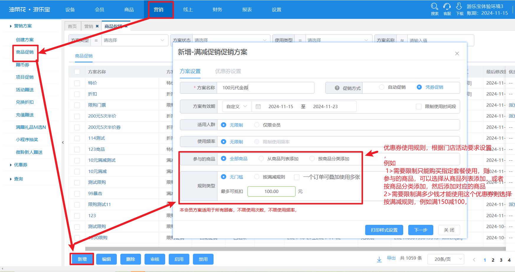Check 限制使用时间段 checkbox
This screenshot has height=272, width=515.
(419, 106)
